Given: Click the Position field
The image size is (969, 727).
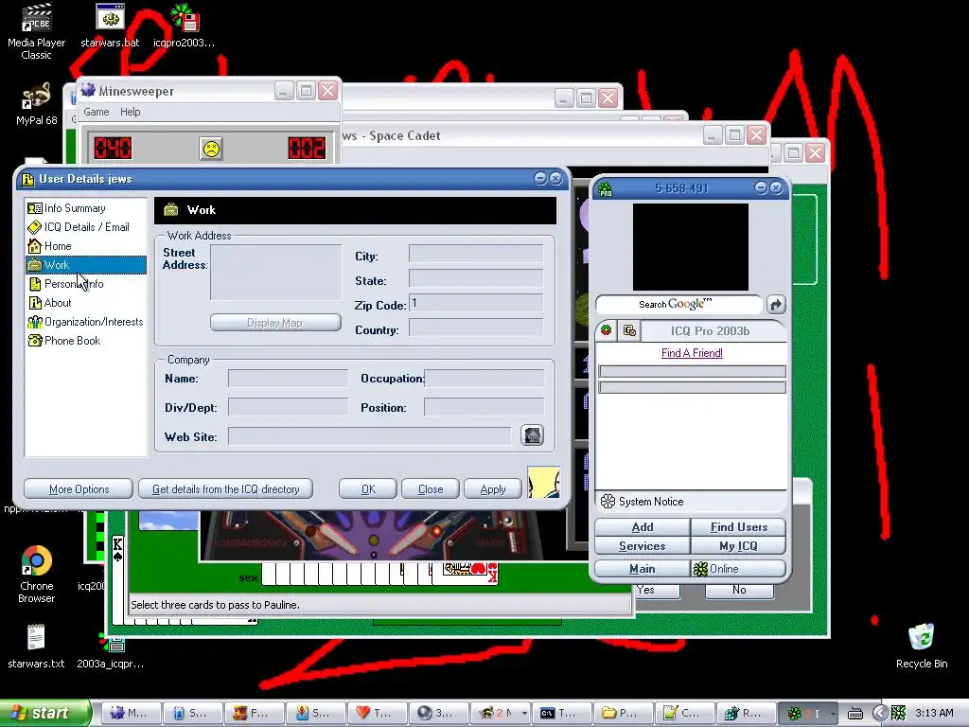Looking at the screenshot, I should (484, 407).
